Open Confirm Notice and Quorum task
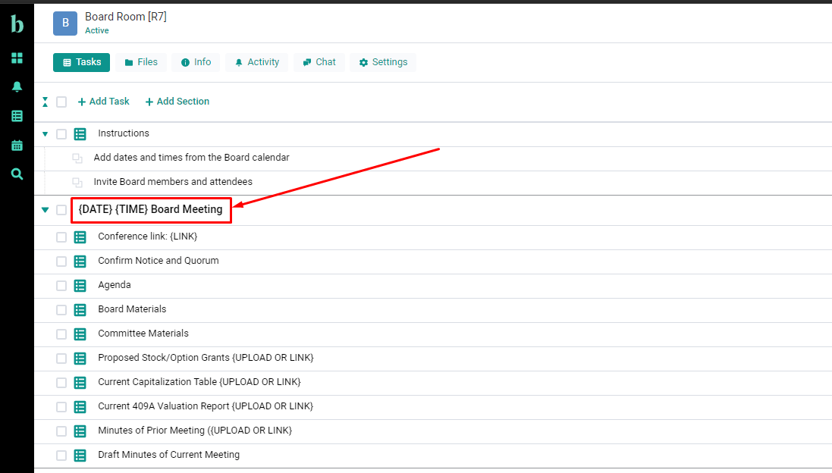 pos(159,260)
